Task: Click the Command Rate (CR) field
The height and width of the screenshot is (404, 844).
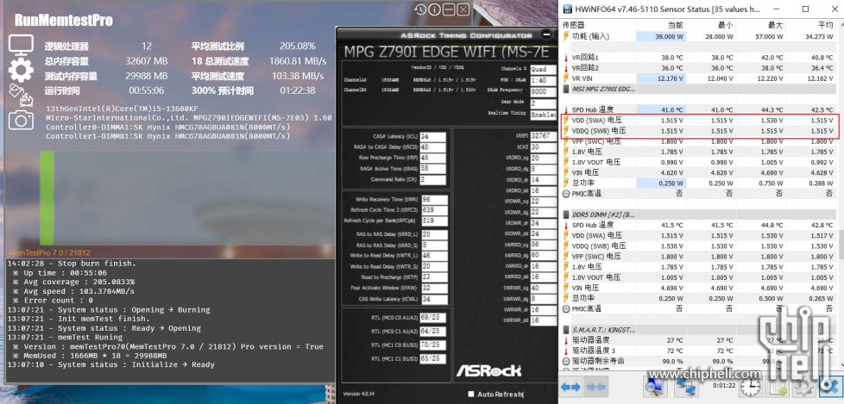Action: 432,179
